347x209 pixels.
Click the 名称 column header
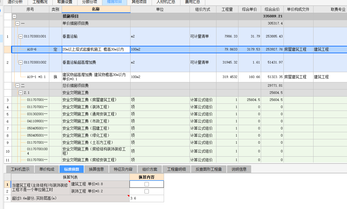(96, 9)
